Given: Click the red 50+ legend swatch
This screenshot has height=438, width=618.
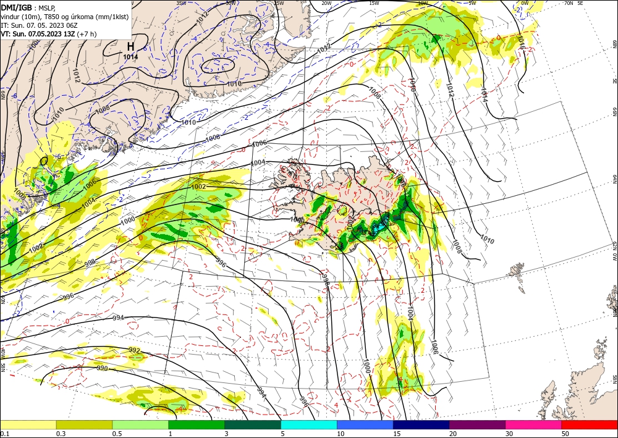Looking at the screenshot, I should [590, 424].
